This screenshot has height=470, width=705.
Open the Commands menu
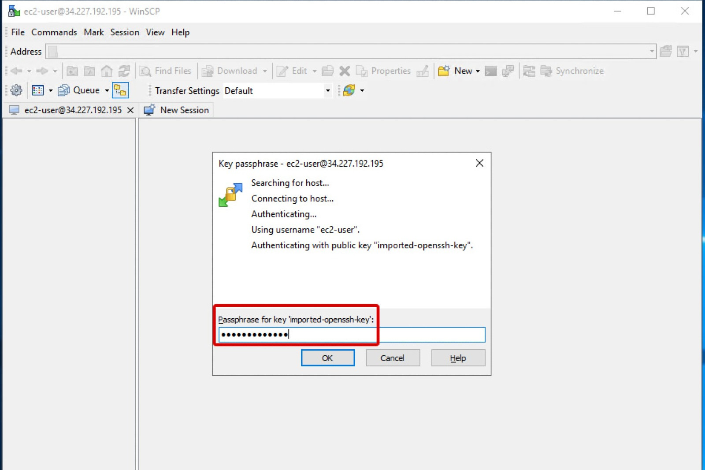(x=54, y=32)
